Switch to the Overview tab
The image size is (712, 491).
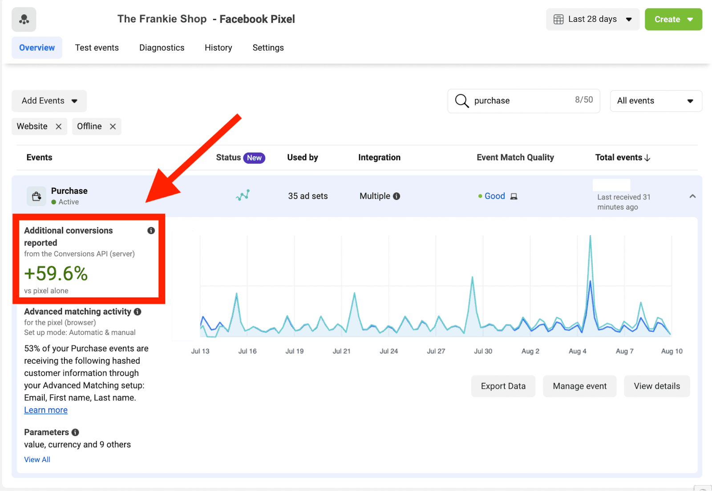pyautogui.click(x=37, y=48)
